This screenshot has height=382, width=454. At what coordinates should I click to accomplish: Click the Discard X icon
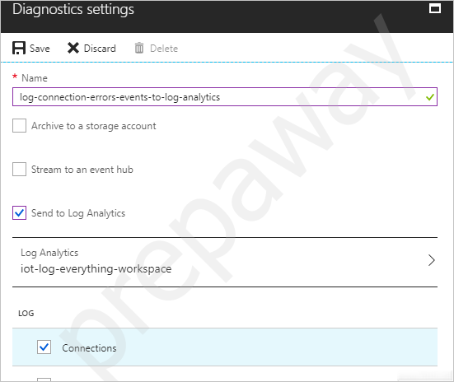point(73,48)
